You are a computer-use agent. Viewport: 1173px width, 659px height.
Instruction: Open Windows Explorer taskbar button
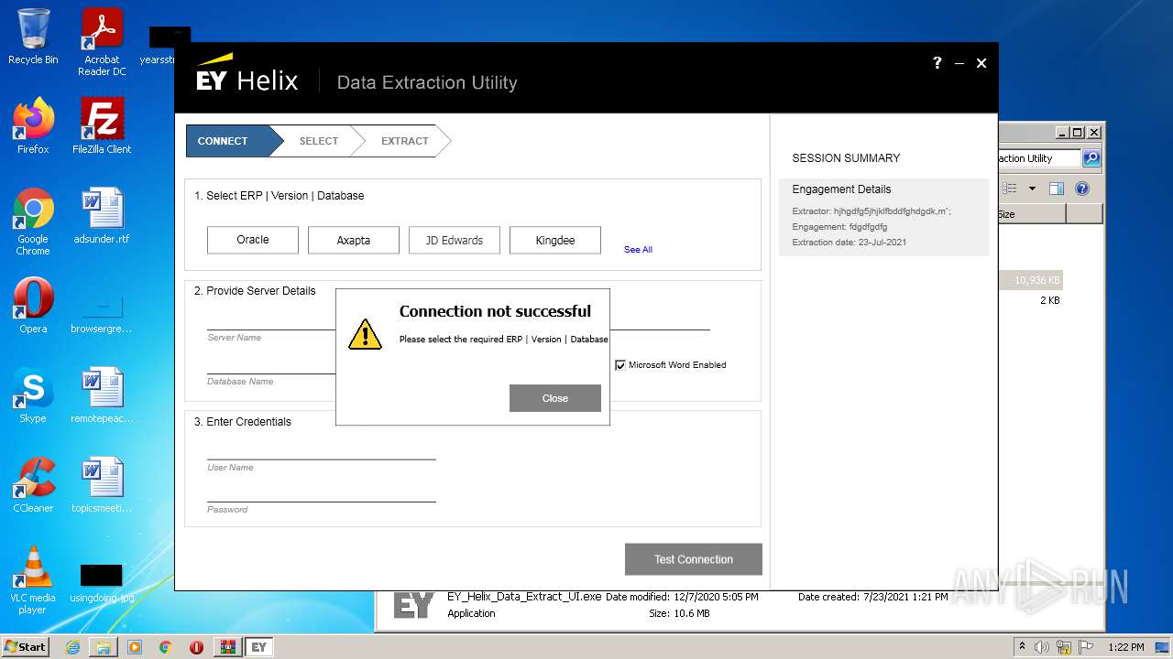(x=104, y=647)
